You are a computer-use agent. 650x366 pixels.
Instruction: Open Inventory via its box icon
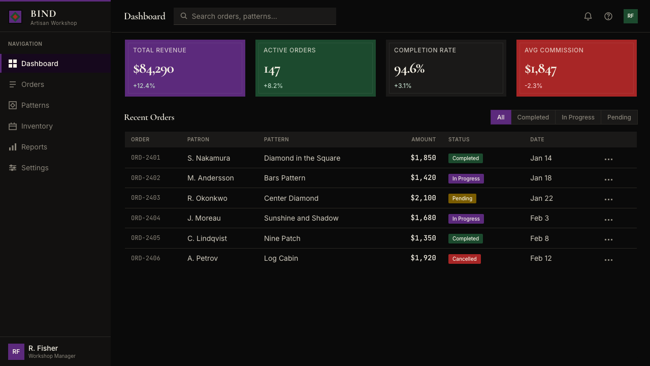point(13,126)
